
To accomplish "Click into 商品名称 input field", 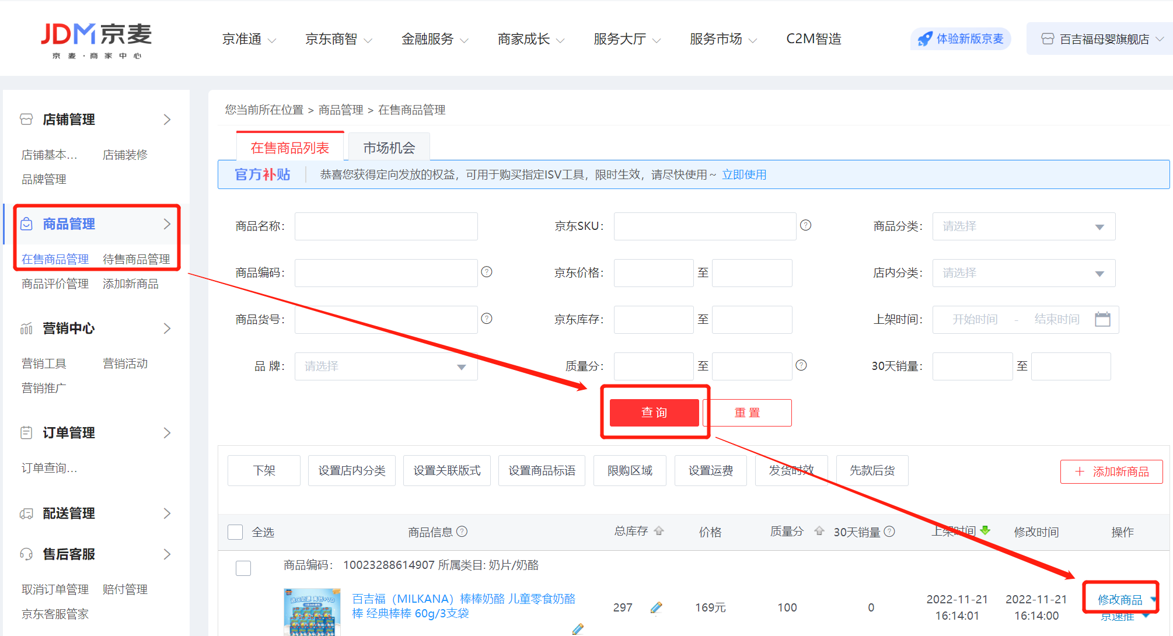I will [x=386, y=226].
